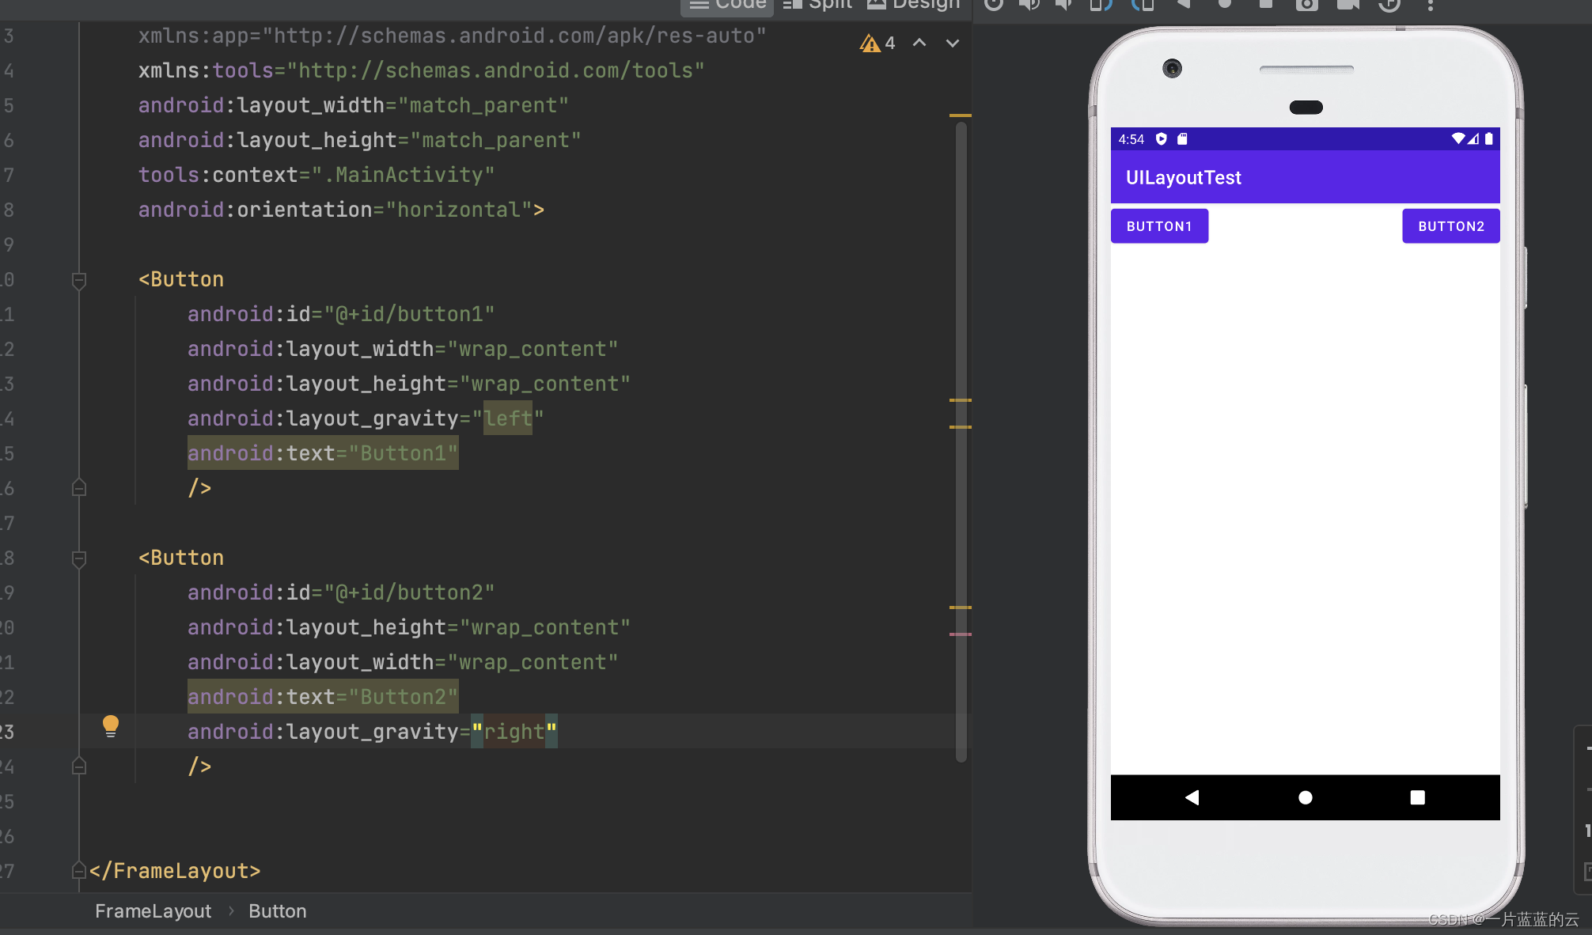
Task: Tap BUTTON2 in the emulator
Action: pyautogui.click(x=1450, y=226)
